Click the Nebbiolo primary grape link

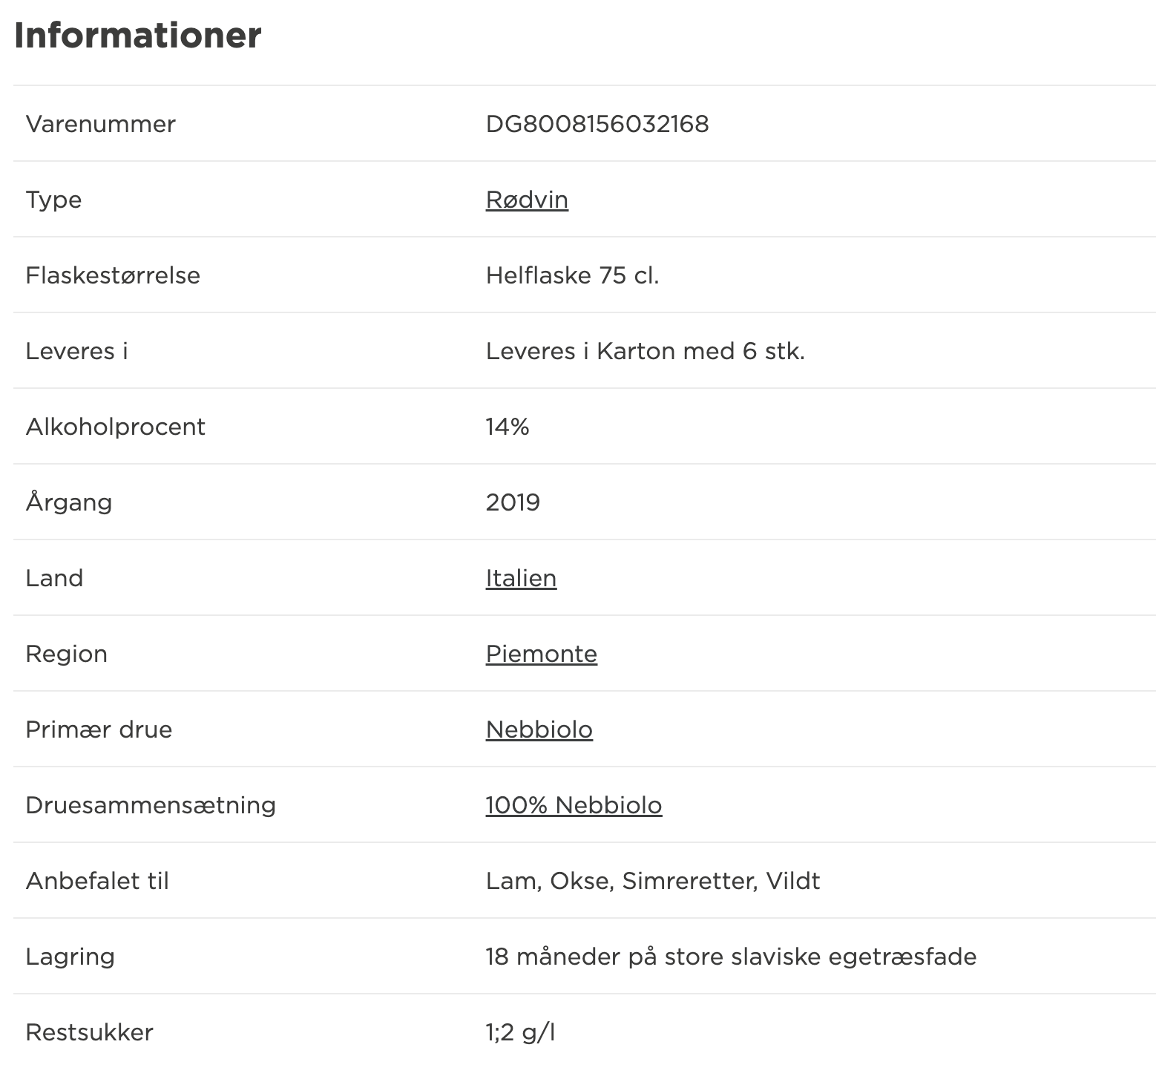539,729
